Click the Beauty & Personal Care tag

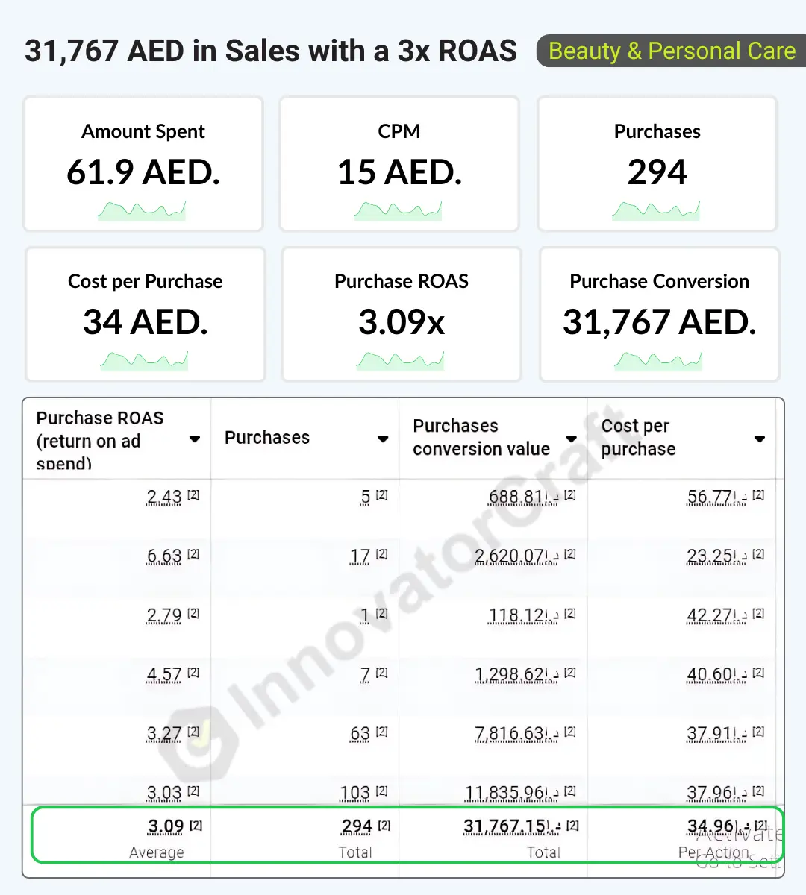[x=672, y=51]
